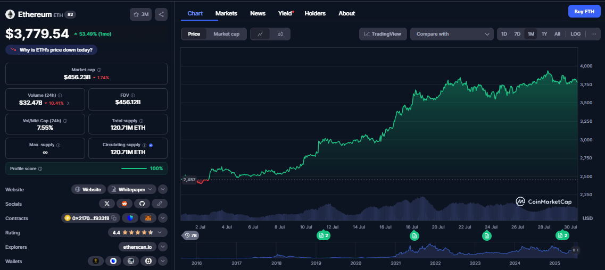Click the Buy ETH button
This screenshot has width=605, height=270.
pyautogui.click(x=584, y=11)
